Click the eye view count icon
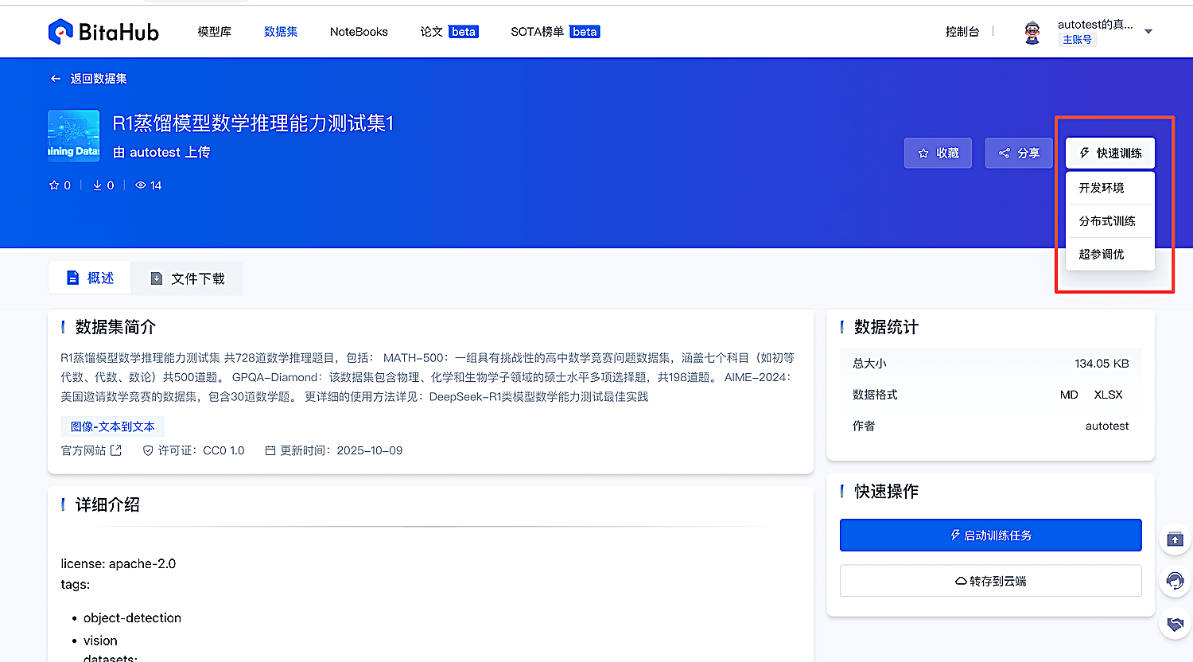The height and width of the screenshot is (662, 1193). click(x=141, y=185)
